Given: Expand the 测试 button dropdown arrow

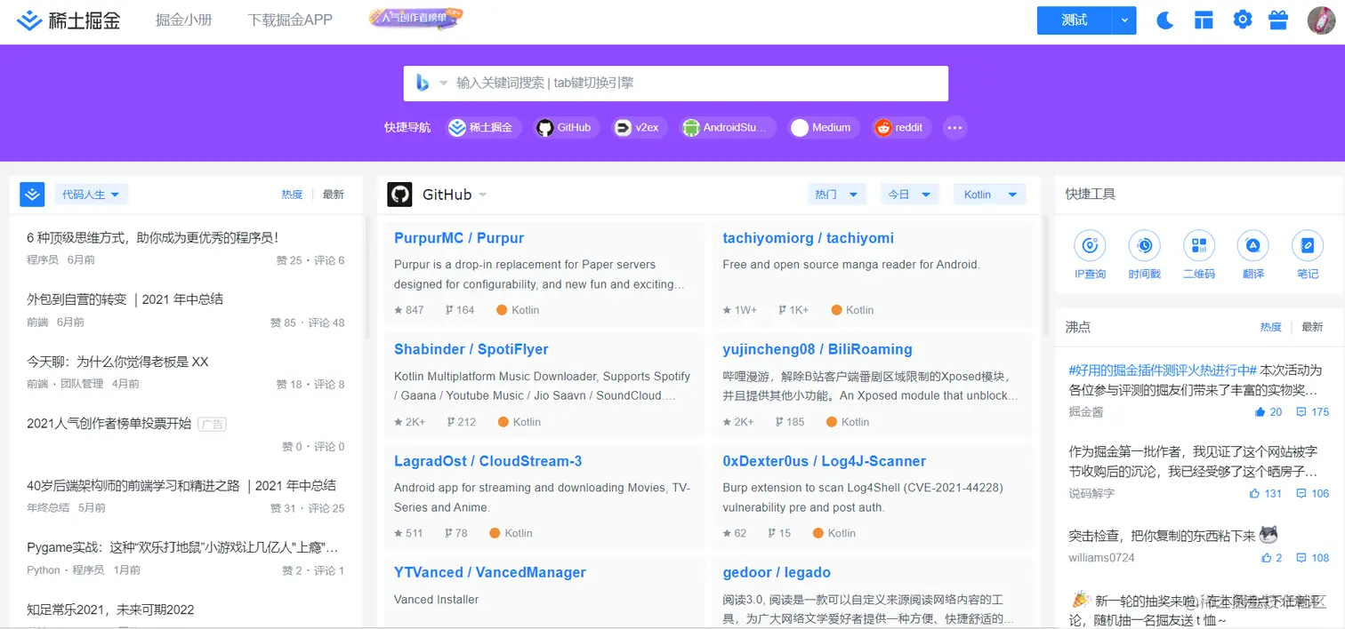Looking at the screenshot, I should [1124, 20].
